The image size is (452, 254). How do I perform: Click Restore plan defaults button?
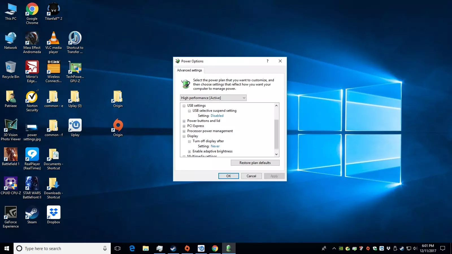tap(255, 163)
